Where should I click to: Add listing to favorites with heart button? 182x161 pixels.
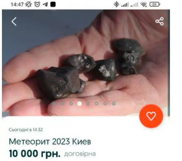tap(151, 116)
